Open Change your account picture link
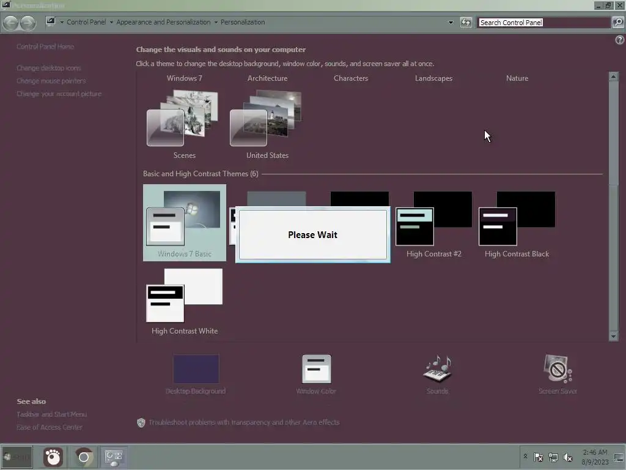Viewport: 626px width, 470px height. [59, 94]
